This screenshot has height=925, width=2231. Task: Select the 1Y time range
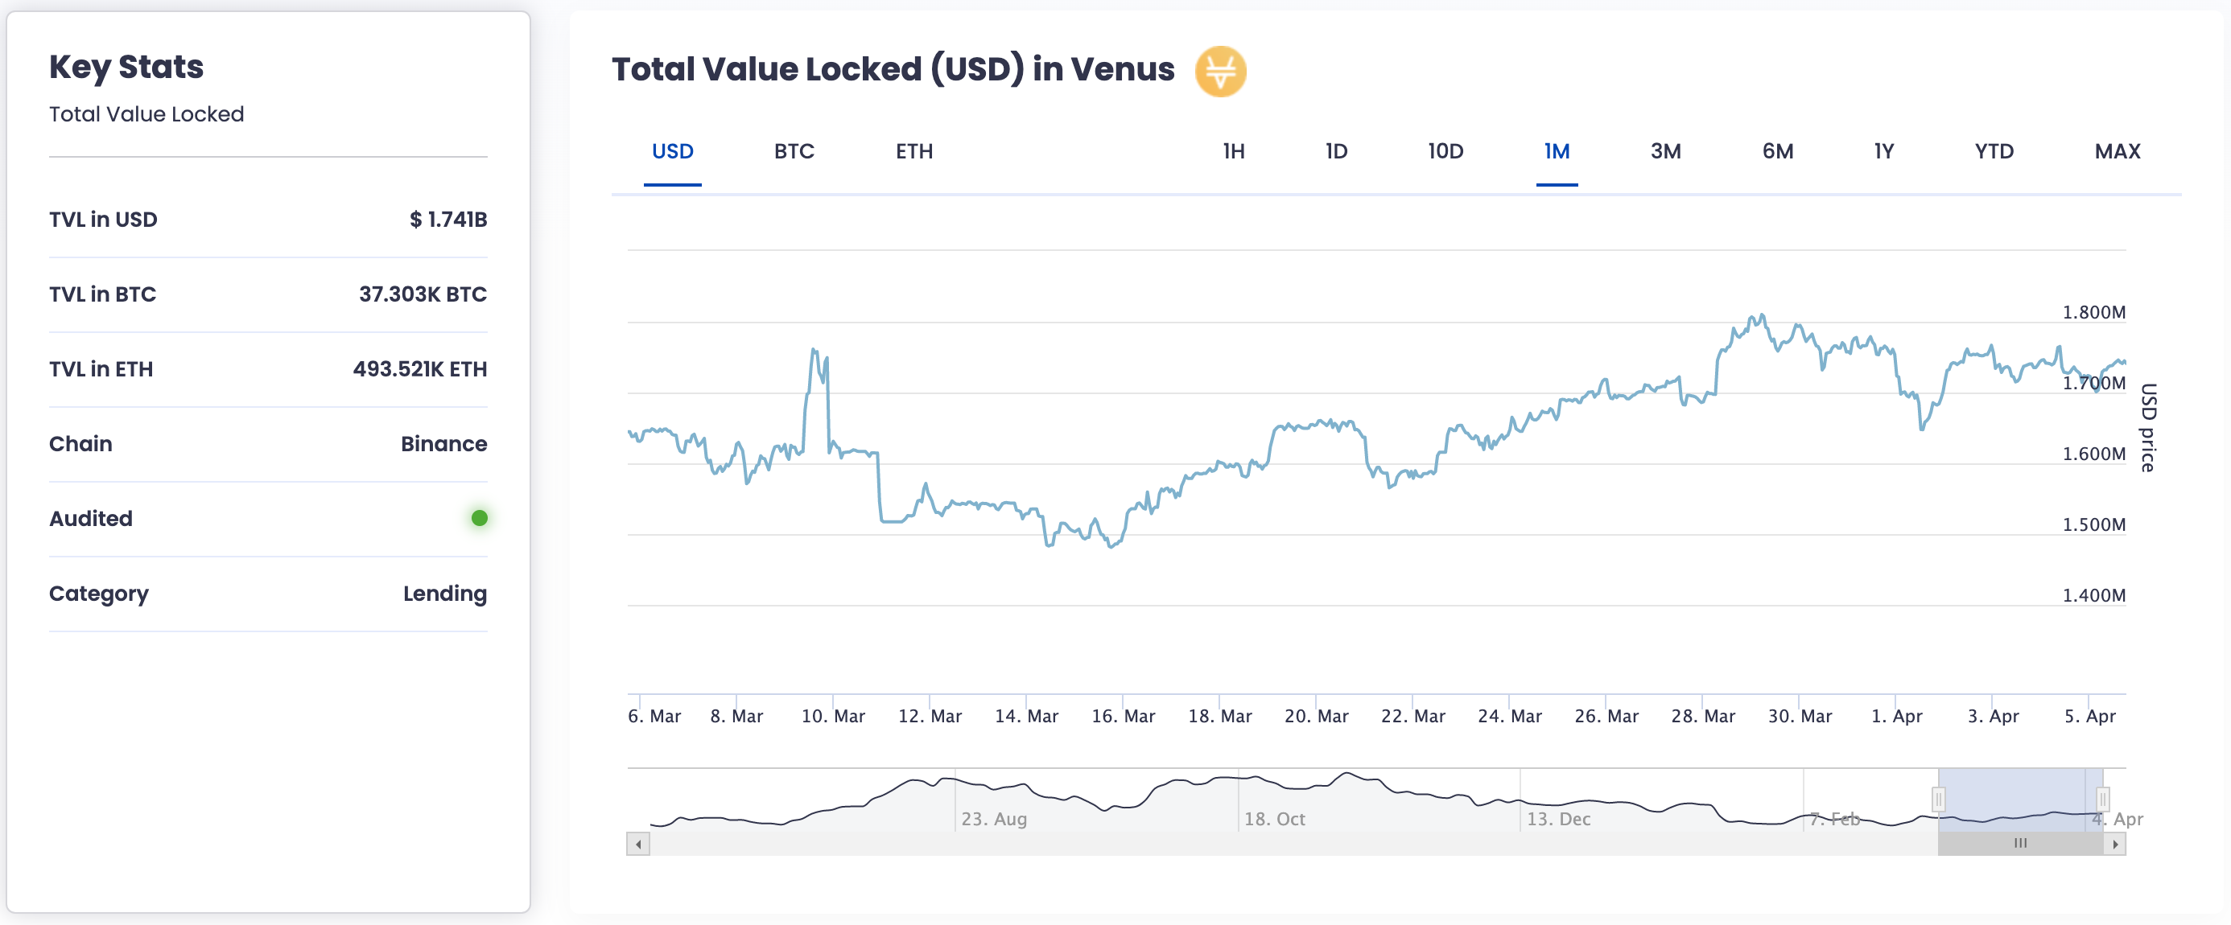click(1883, 151)
